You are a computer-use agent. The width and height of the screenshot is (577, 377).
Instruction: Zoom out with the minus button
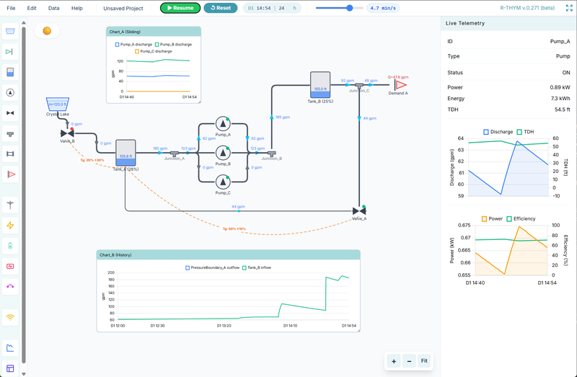point(409,361)
